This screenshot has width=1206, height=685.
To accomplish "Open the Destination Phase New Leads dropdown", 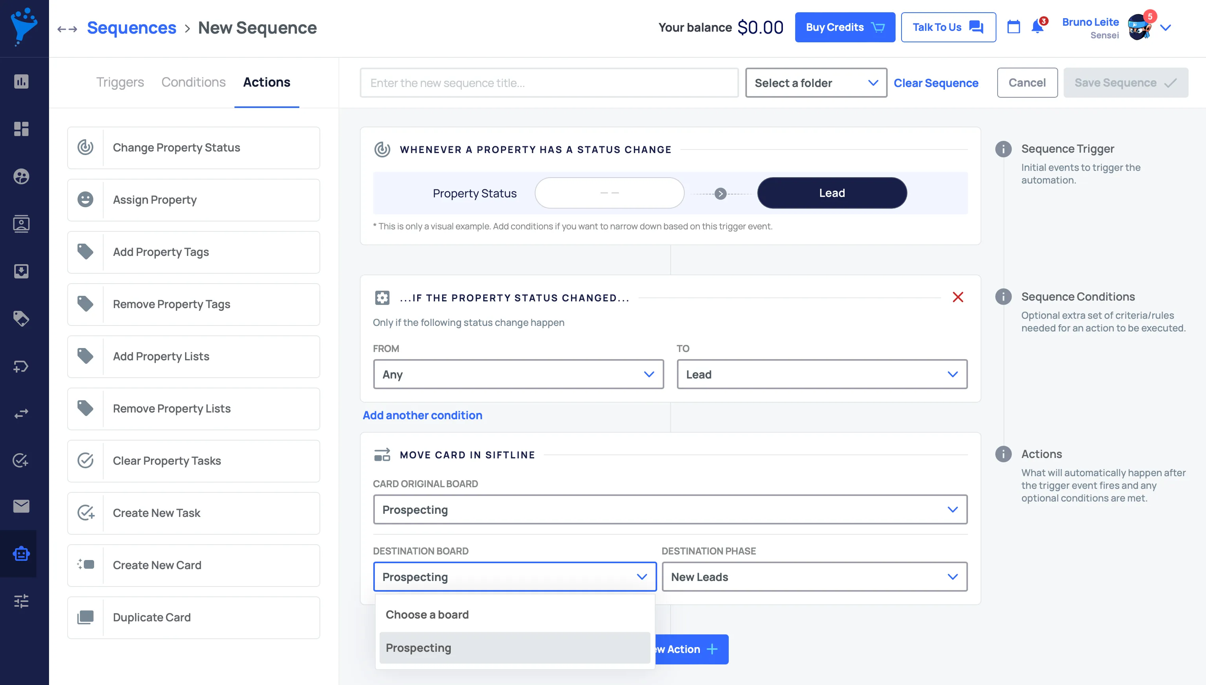I will tap(814, 577).
